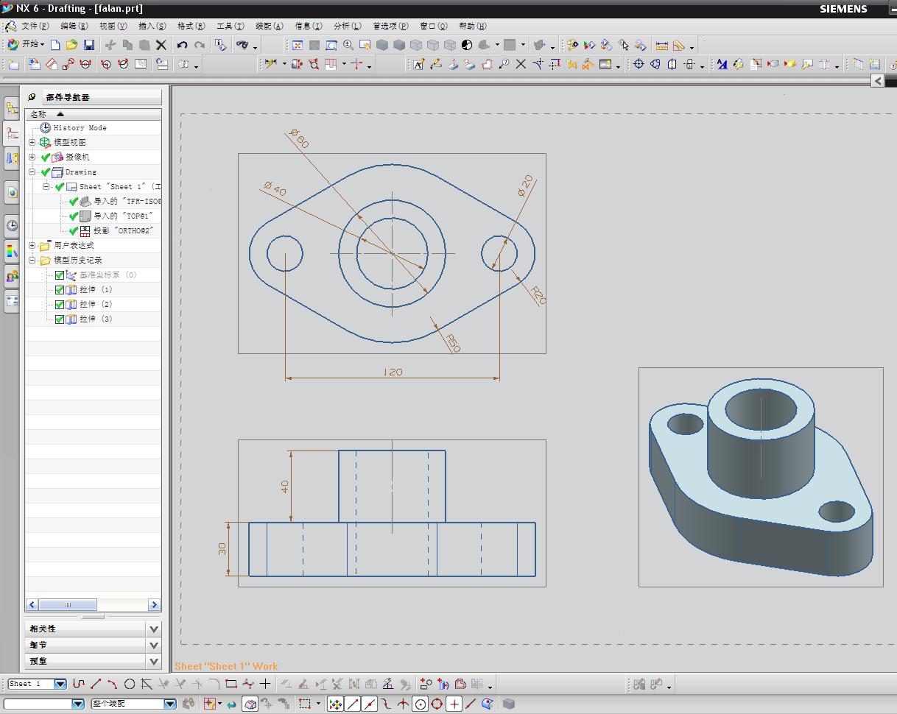
Task: Collapse the Drawing tree node
Action: click(x=32, y=172)
